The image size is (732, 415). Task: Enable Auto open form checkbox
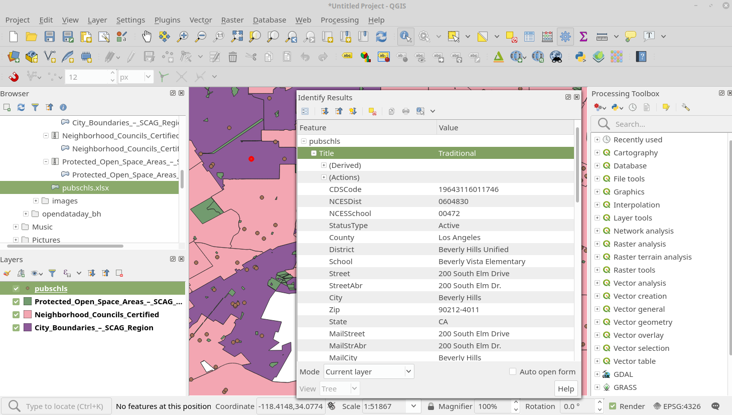tap(513, 371)
